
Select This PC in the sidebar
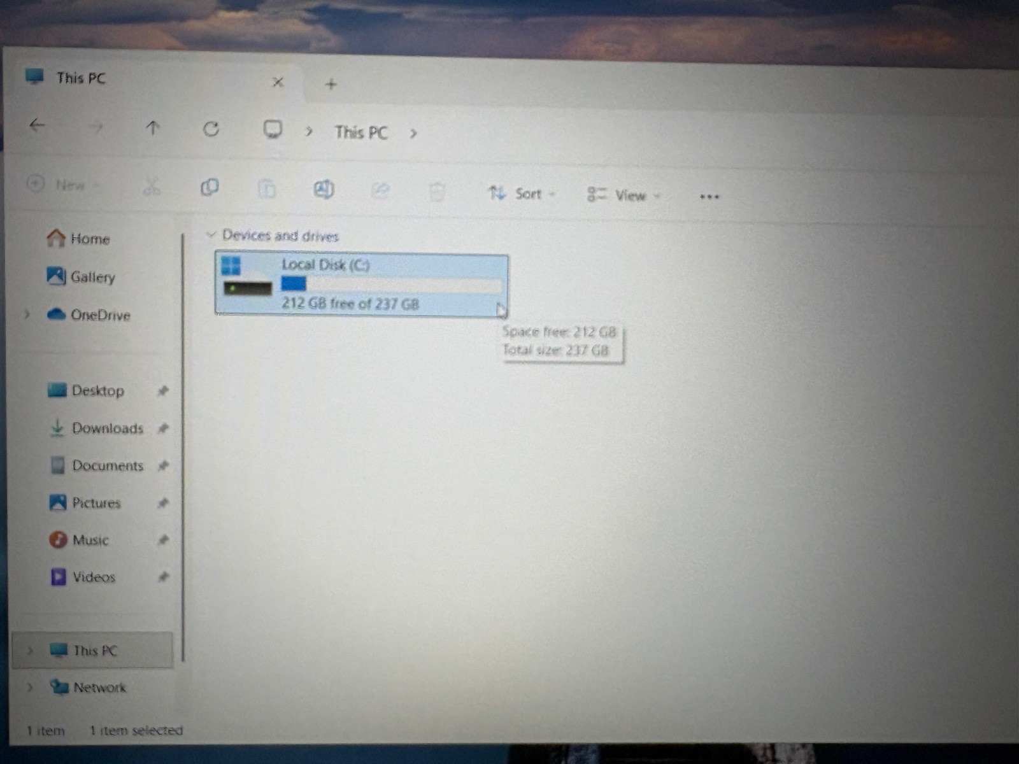(x=92, y=650)
